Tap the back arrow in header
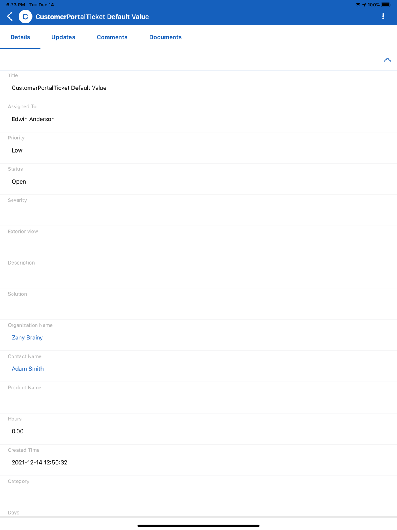The width and height of the screenshot is (397, 530). (x=10, y=17)
